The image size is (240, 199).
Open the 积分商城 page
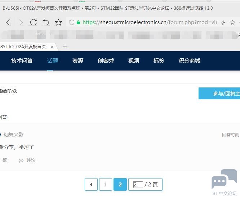coord(189,61)
